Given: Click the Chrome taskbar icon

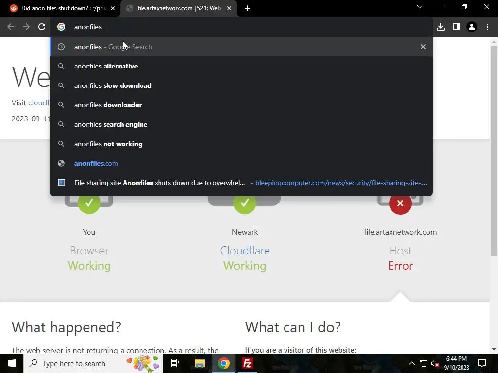Looking at the screenshot, I should (x=224, y=363).
